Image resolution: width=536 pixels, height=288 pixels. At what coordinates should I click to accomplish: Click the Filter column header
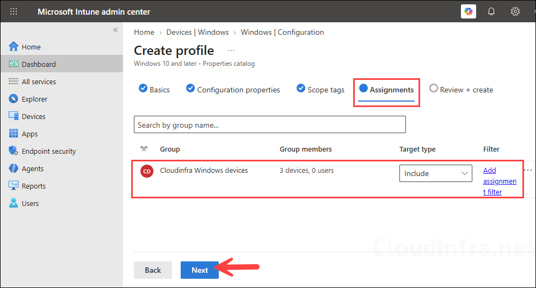point(491,149)
